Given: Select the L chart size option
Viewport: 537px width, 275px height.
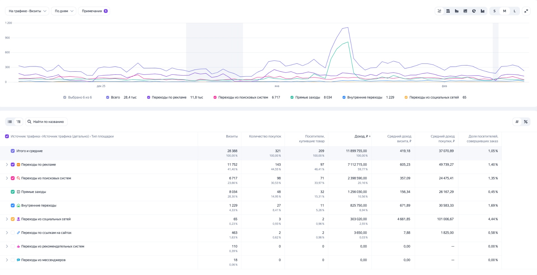Looking at the screenshot, I should (x=514, y=11).
